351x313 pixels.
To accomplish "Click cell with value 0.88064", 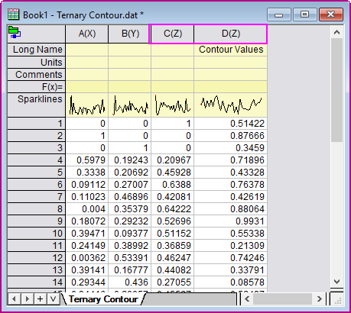I will [231, 209].
